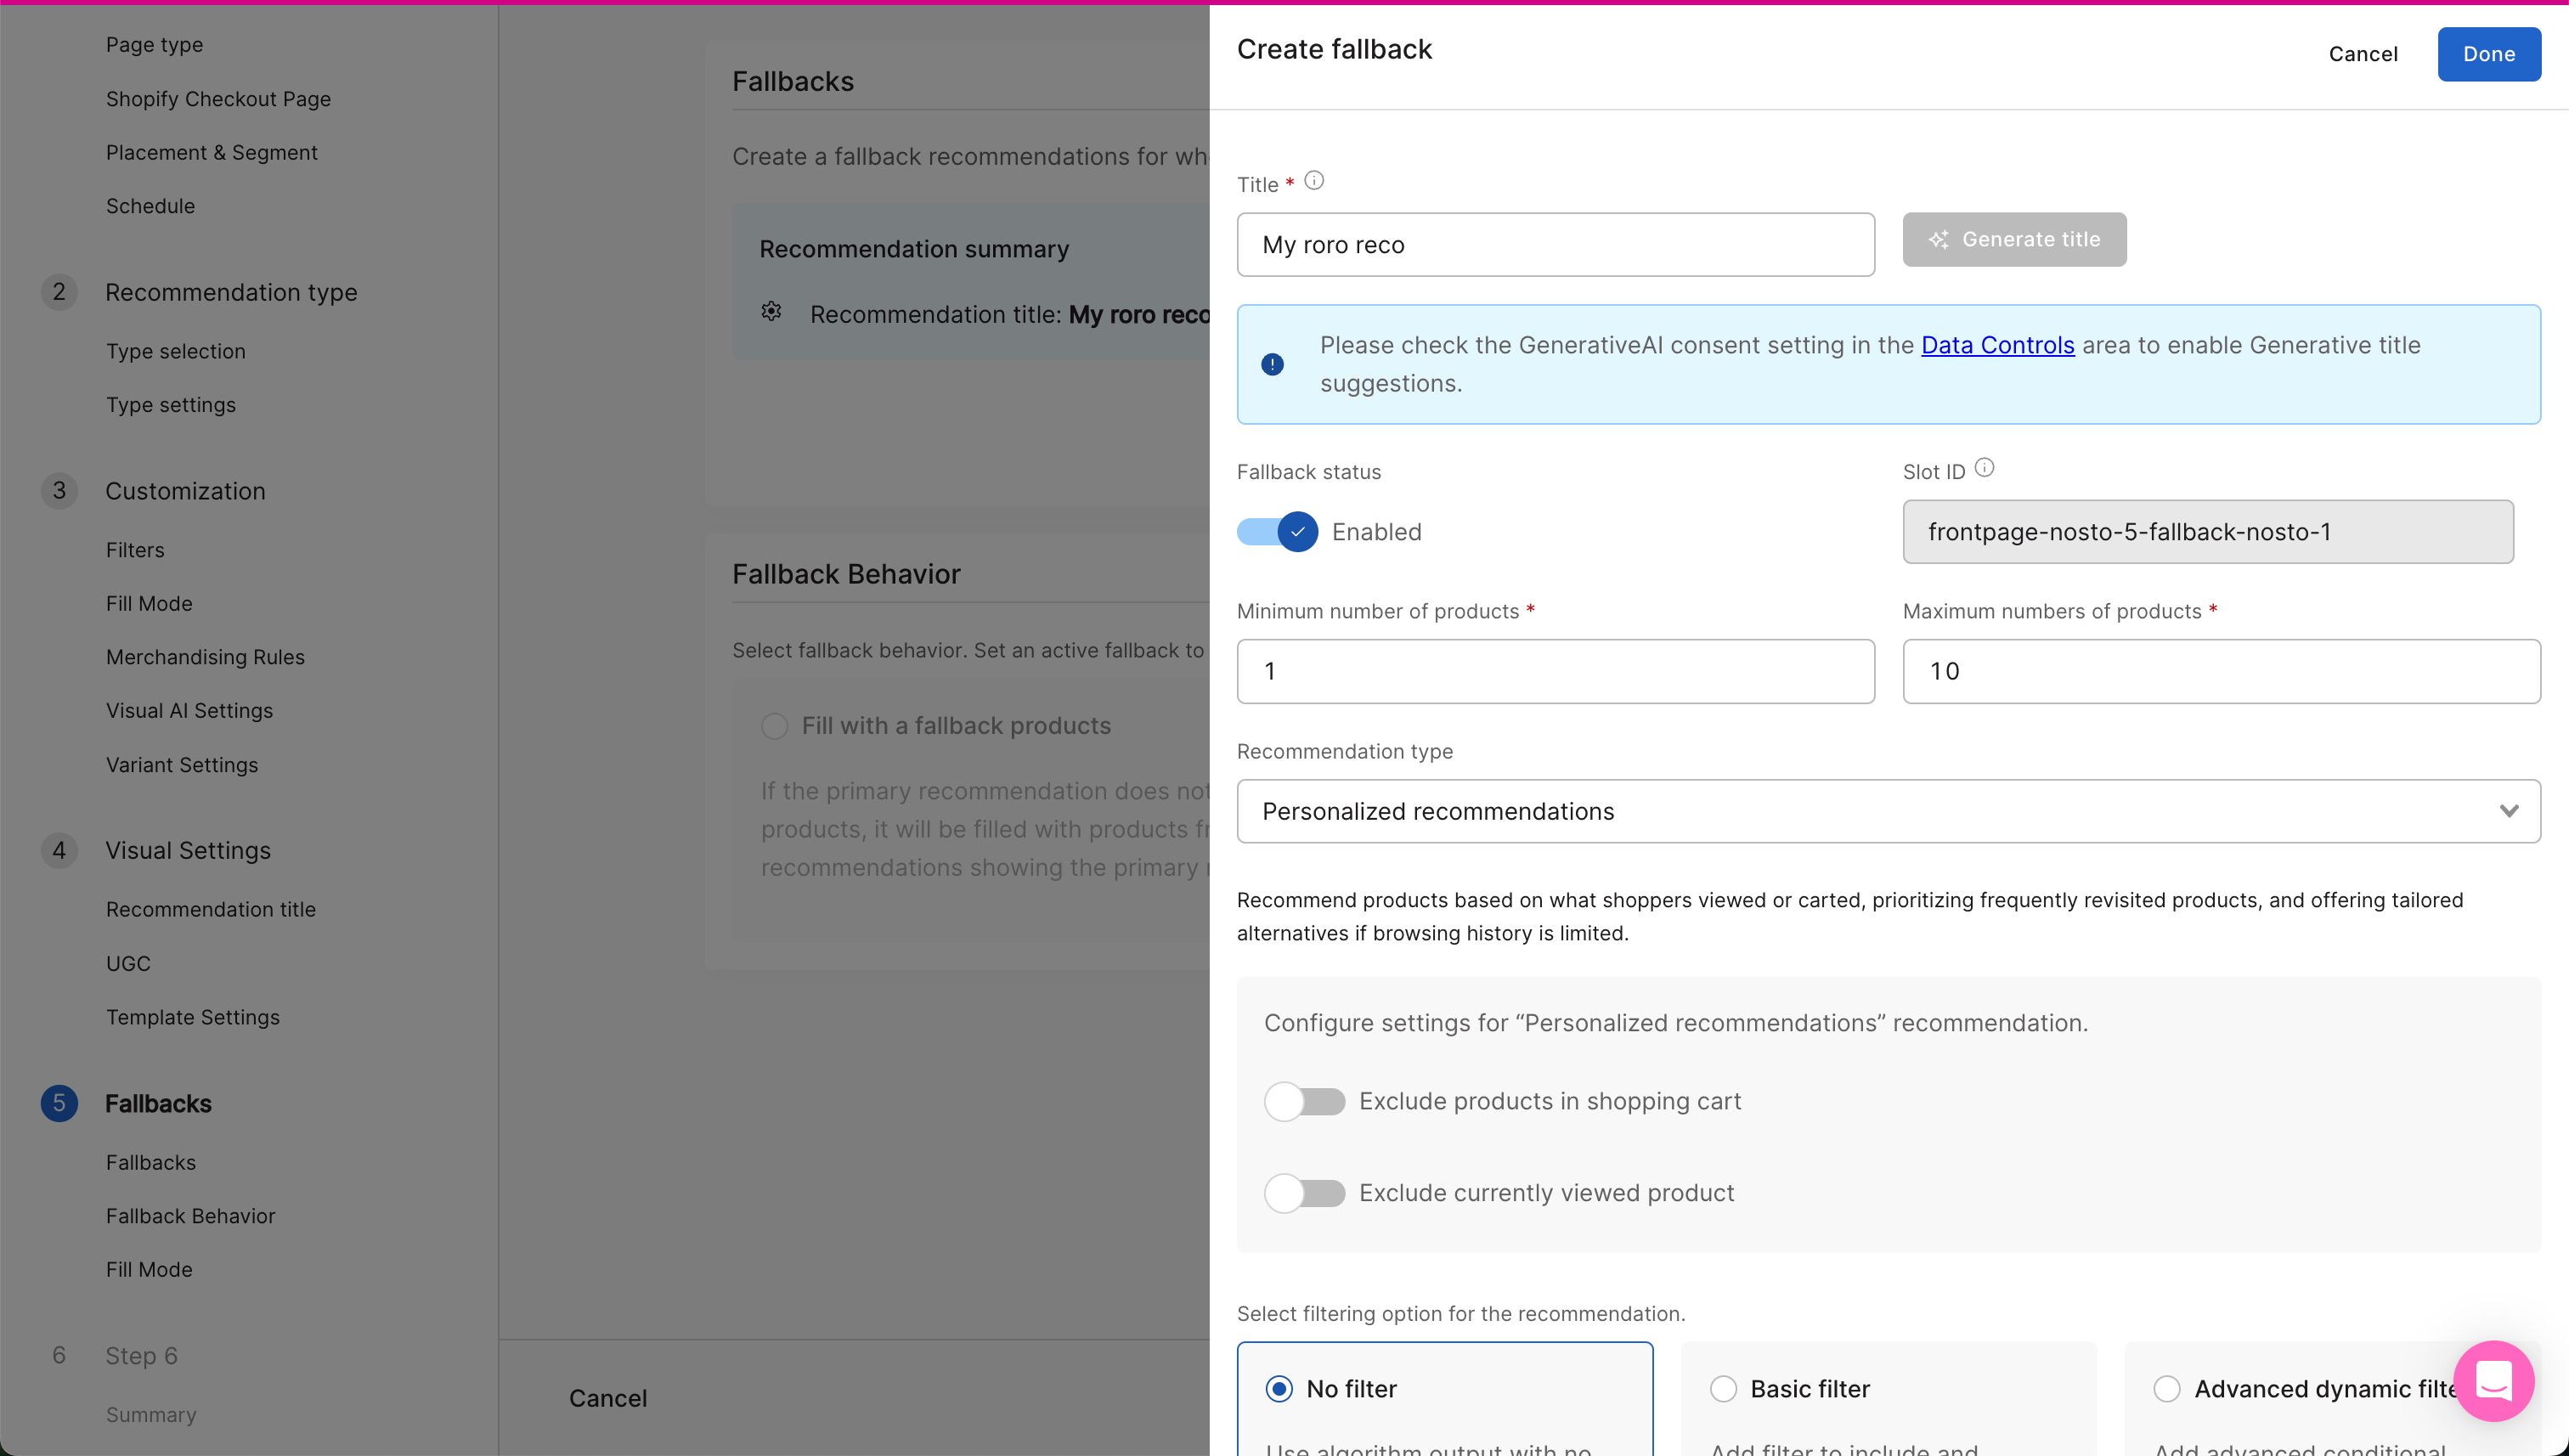The height and width of the screenshot is (1456, 2569).
Task: Disable the Fallback status toggle
Action: (1278, 532)
